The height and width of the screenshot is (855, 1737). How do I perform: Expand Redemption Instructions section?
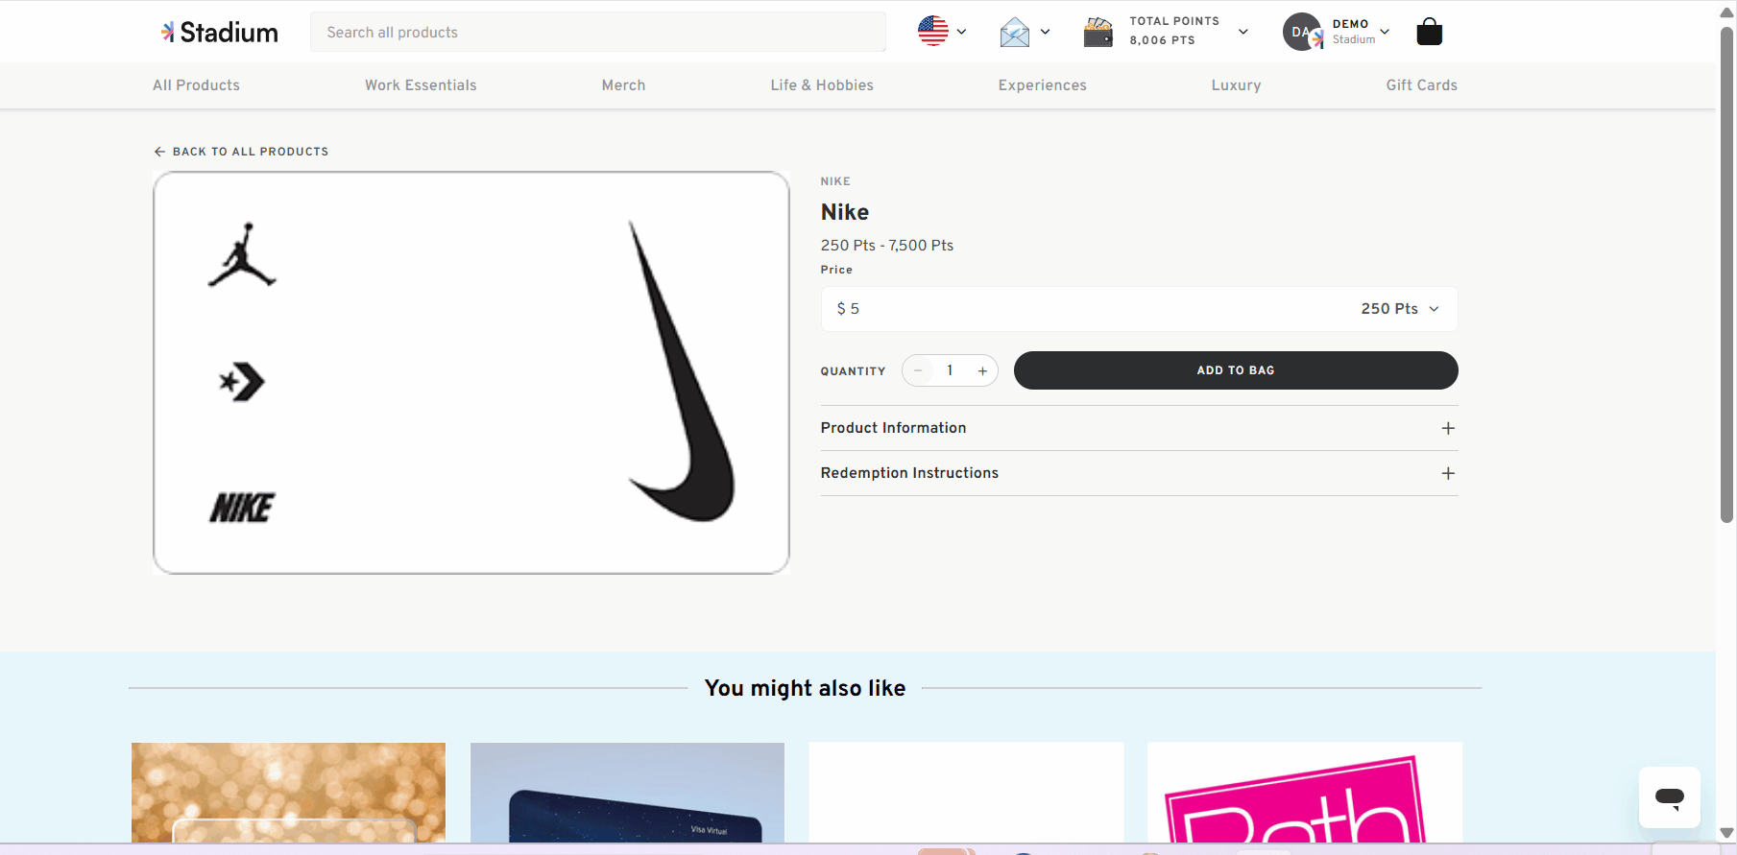[1139, 473]
